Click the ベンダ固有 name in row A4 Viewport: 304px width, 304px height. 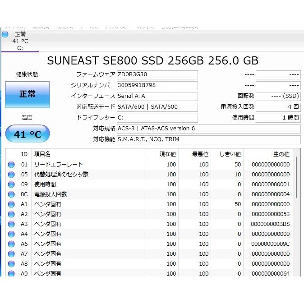[x=48, y=234]
